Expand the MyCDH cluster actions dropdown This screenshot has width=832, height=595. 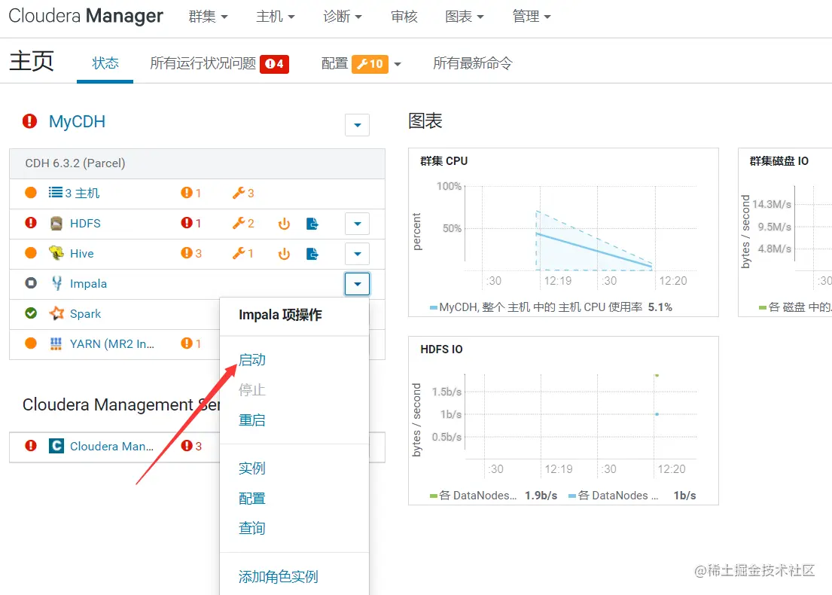(x=357, y=125)
